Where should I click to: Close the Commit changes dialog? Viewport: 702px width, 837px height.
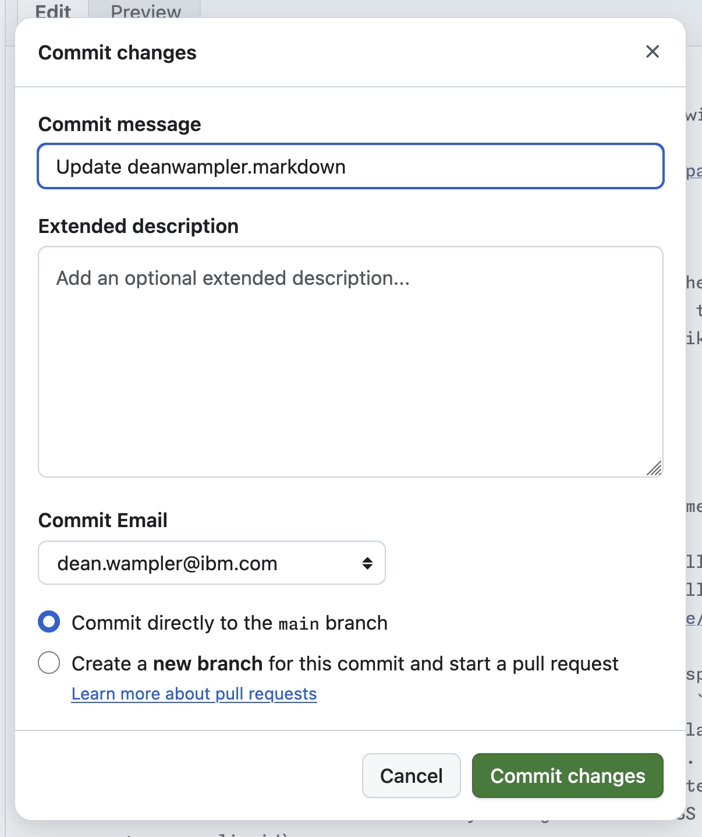[x=653, y=52]
